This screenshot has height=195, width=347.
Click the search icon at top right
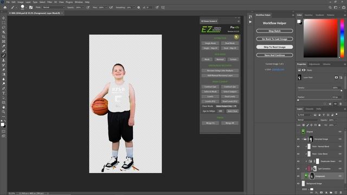point(330,7)
